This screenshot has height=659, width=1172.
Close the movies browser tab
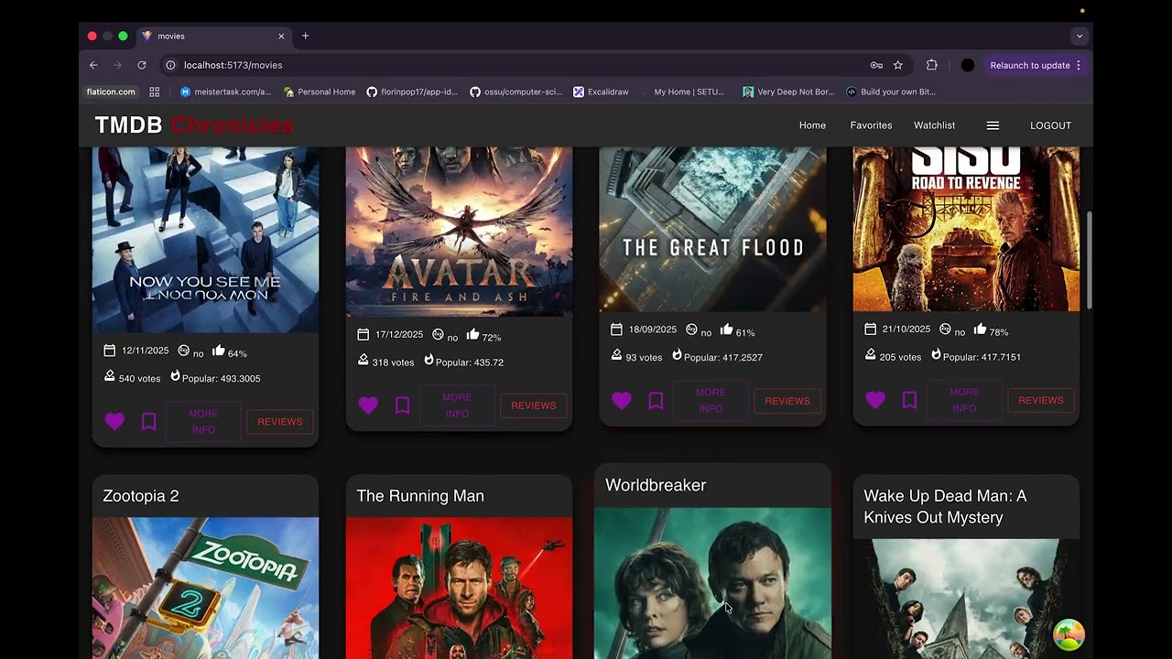click(281, 36)
